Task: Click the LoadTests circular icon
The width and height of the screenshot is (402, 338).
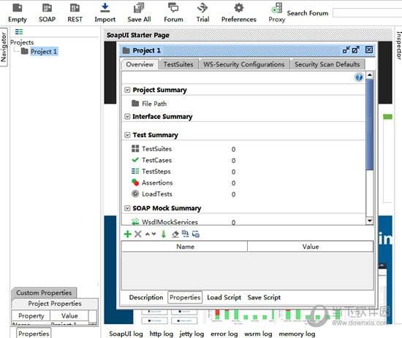Action: click(x=135, y=193)
